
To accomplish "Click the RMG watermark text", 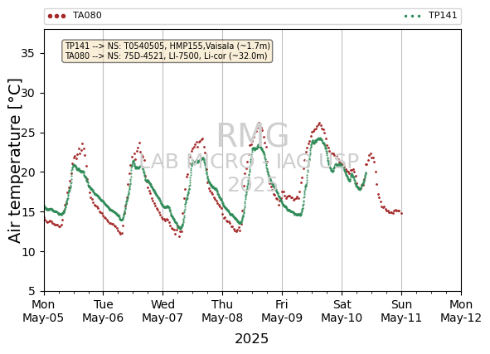I will [x=253, y=135].
